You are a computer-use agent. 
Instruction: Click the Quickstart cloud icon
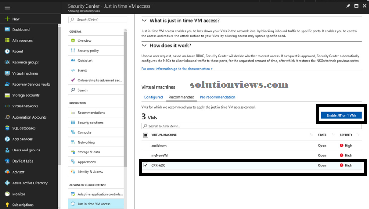(73, 60)
